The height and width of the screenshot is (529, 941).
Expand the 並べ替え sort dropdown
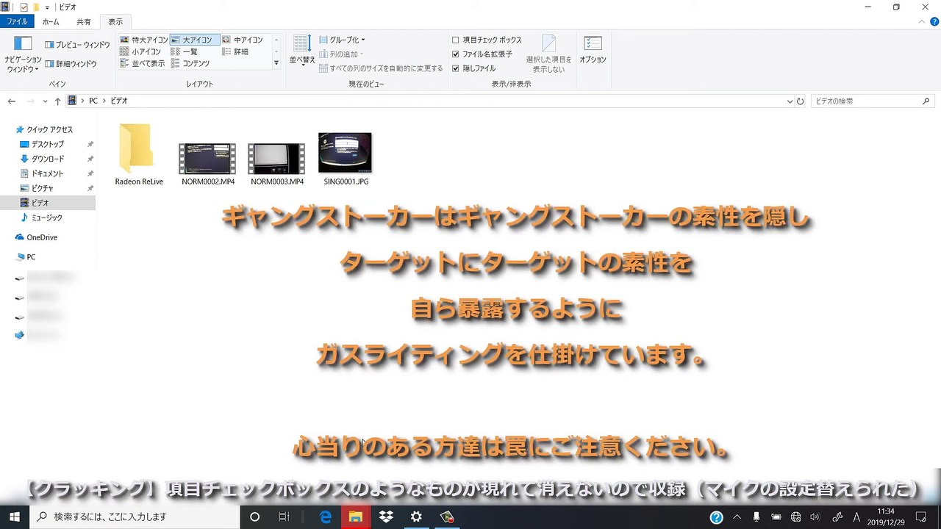302,51
